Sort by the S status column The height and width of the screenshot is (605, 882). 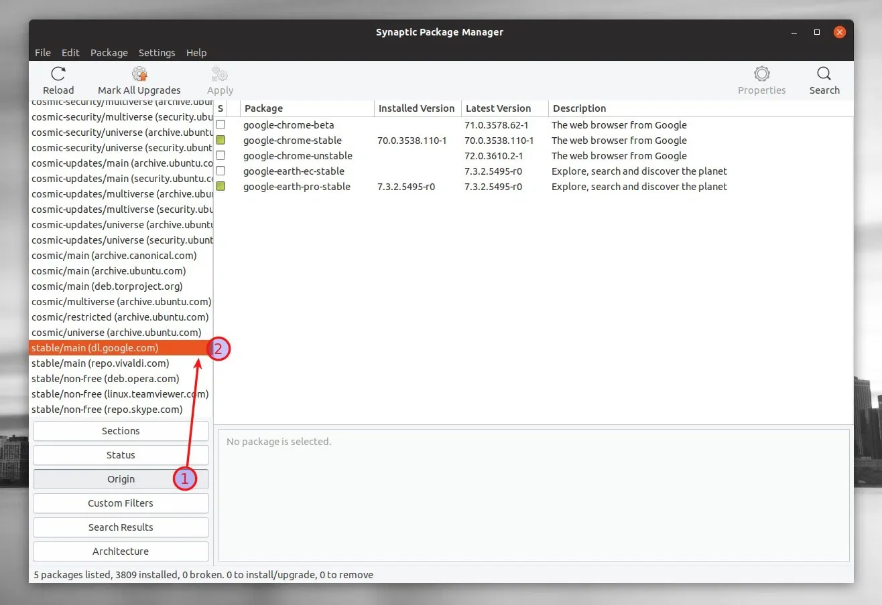[220, 108]
